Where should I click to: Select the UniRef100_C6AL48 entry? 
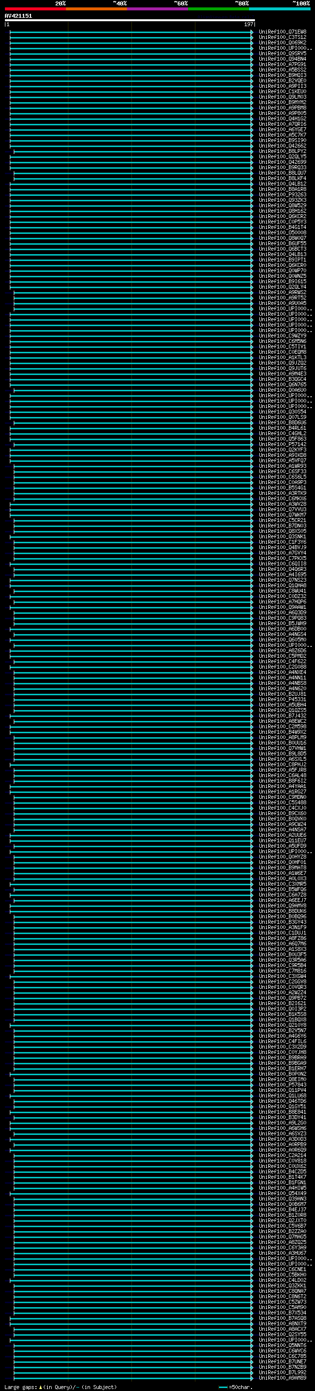[283, 775]
